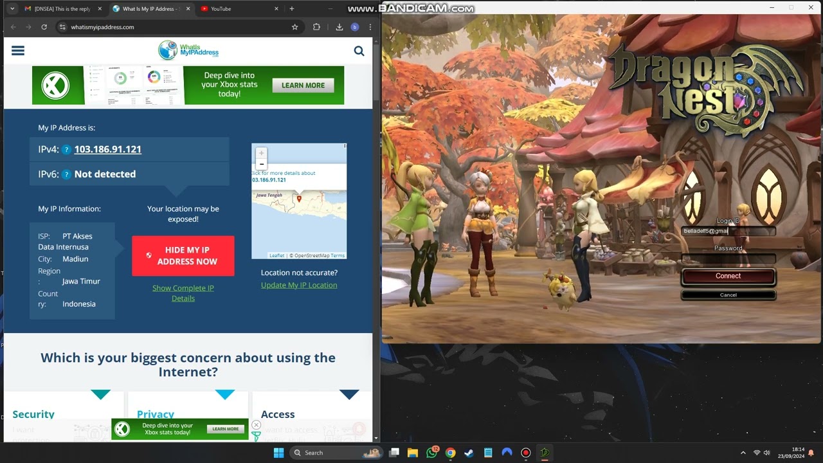Image resolution: width=823 pixels, height=463 pixels.
Task: Click the Leaflet link on map
Action: tap(277, 256)
